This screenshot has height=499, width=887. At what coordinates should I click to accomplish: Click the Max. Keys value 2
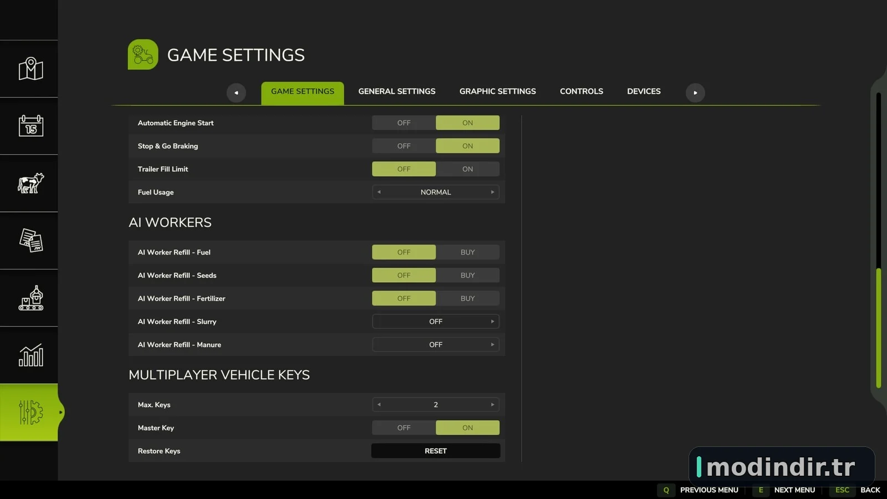[436, 405]
